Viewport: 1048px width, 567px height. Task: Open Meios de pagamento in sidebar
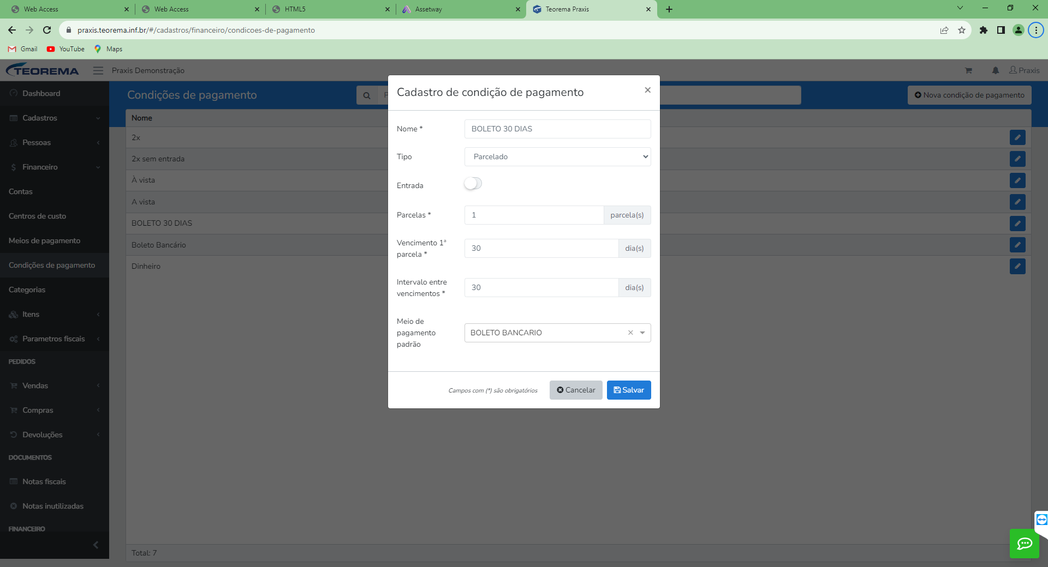pyautogui.click(x=55, y=240)
